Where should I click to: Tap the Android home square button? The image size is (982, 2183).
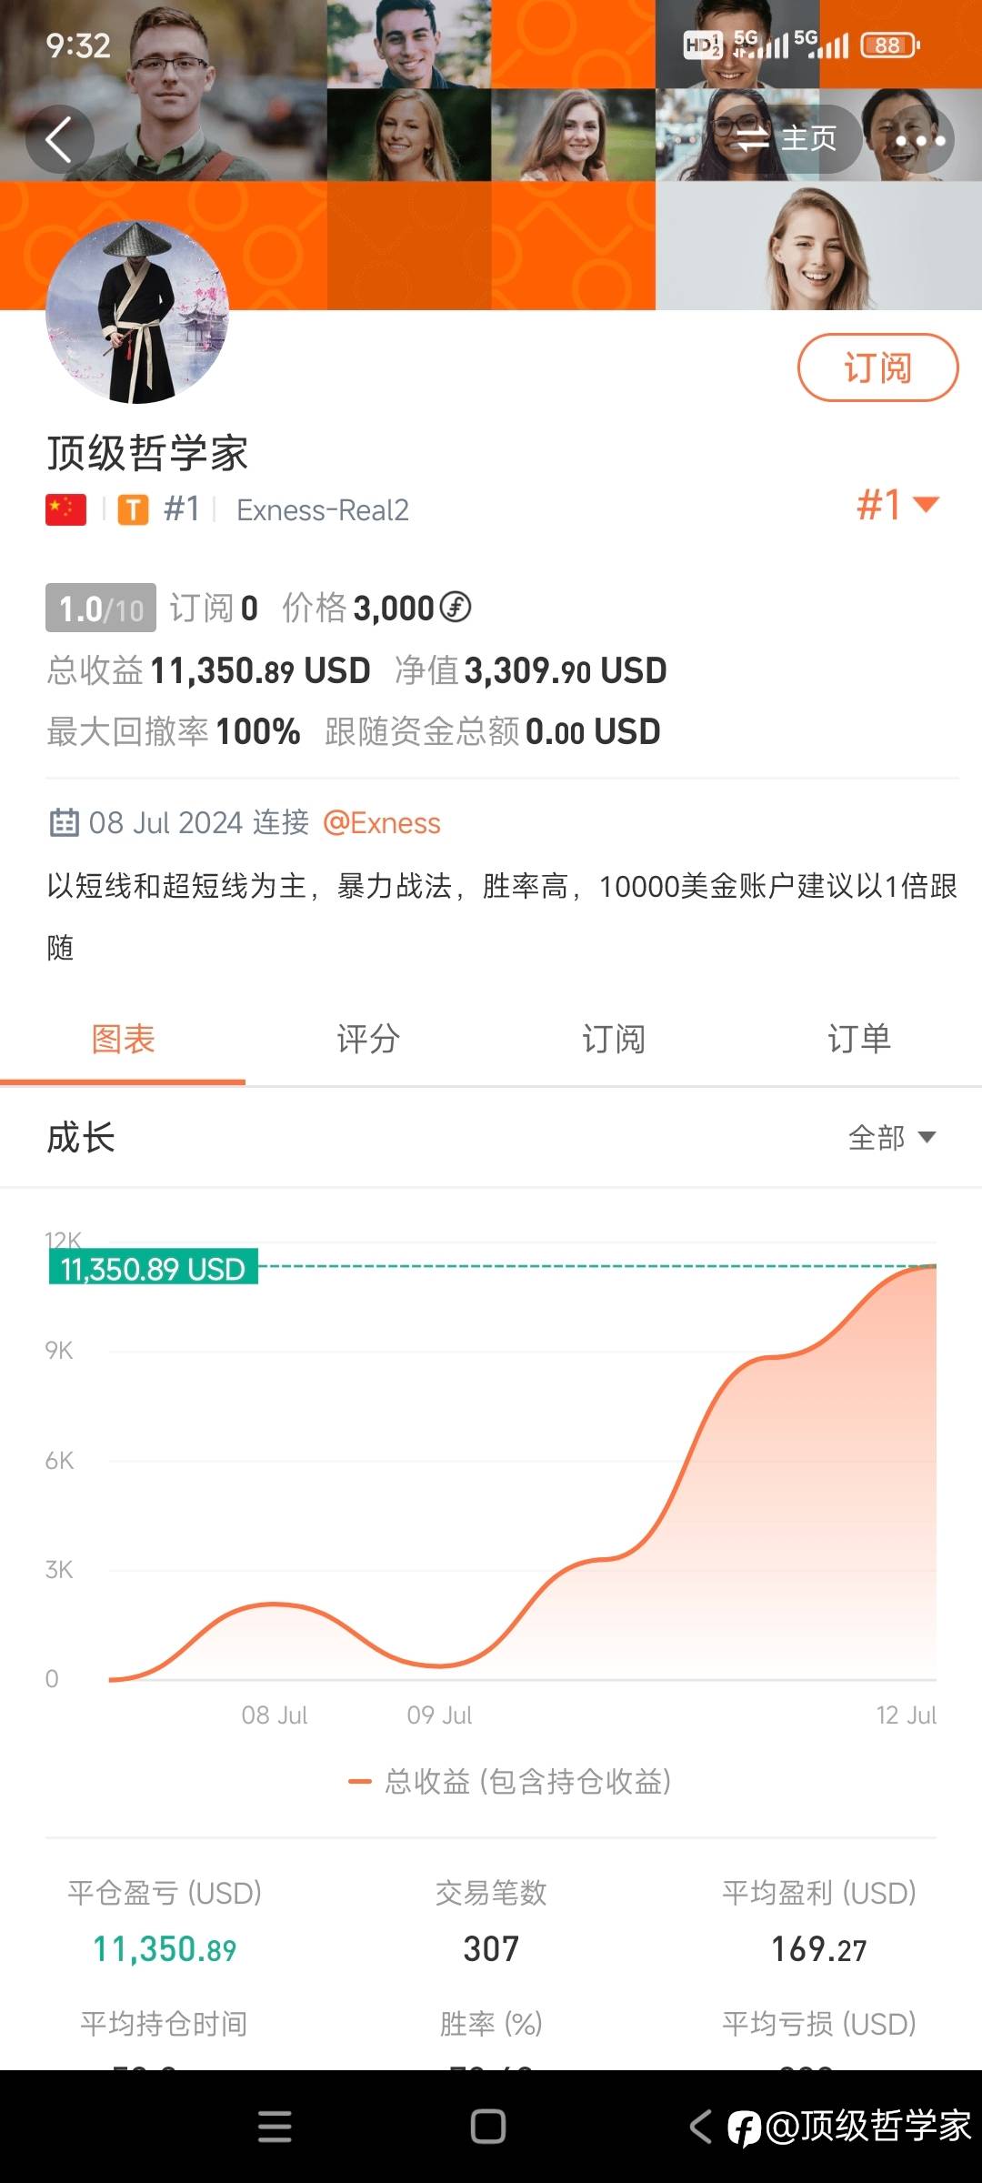(488, 2127)
